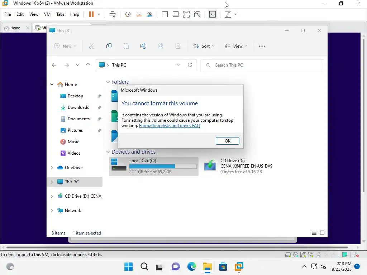Open the snapshot manager icon
The height and width of the screenshot is (275, 367).
click(149, 14)
